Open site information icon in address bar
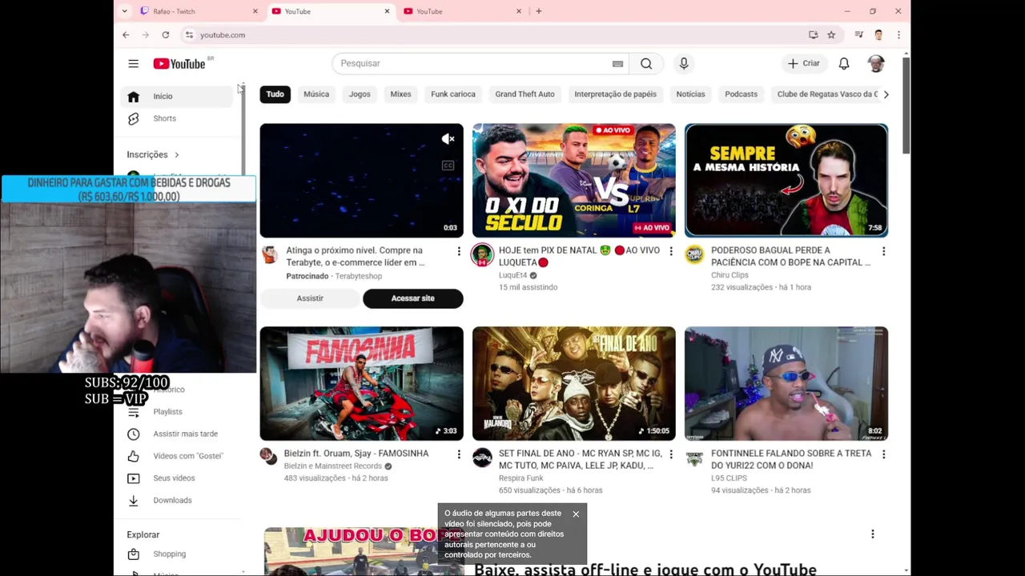The height and width of the screenshot is (576, 1025). 189,34
